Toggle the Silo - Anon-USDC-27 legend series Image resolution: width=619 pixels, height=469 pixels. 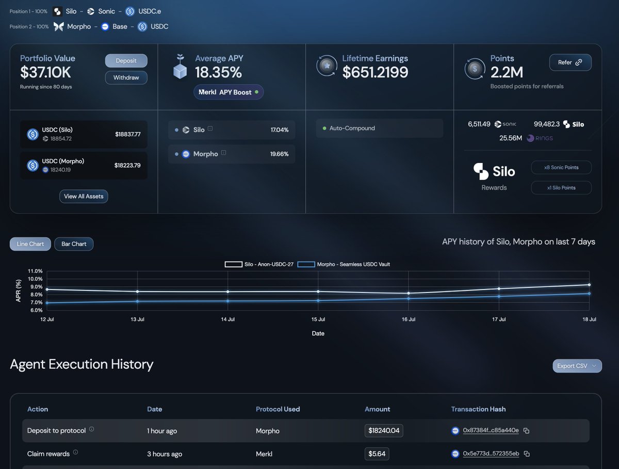(x=259, y=264)
